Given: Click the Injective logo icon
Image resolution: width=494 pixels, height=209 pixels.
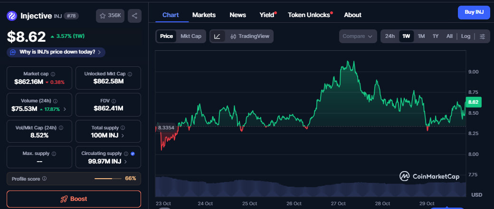Looking at the screenshot, I should tap(12, 16).
